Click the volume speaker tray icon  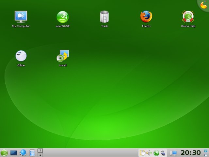coord(149,153)
